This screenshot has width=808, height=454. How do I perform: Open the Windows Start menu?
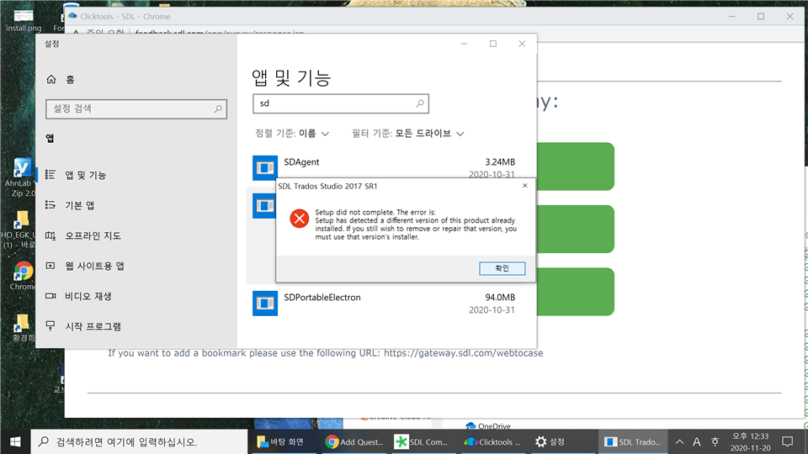click(x=15, y=441)
